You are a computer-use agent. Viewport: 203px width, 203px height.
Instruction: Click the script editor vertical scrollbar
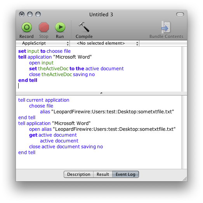pyautogui.click(x=184, y=69)
